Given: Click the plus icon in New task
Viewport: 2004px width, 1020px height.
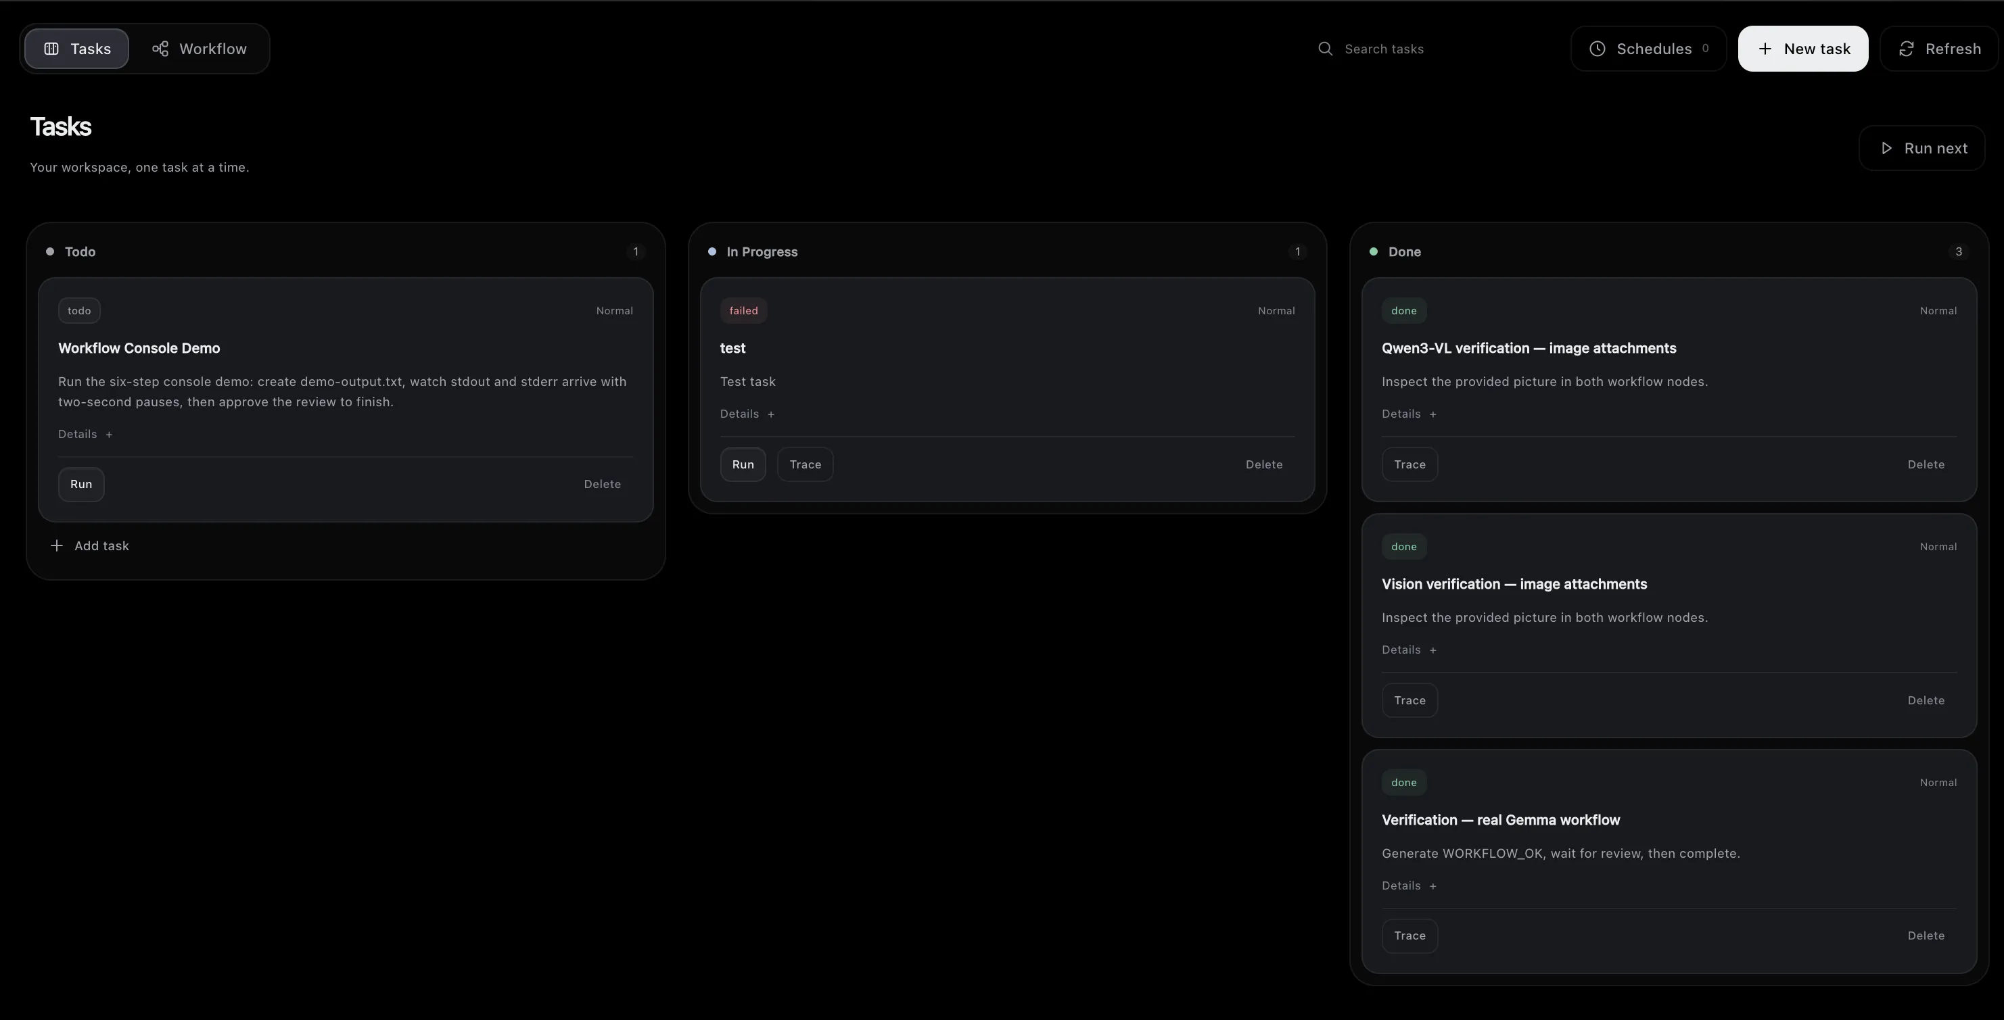Looking at the screenshot, I should pos(1765,48).
